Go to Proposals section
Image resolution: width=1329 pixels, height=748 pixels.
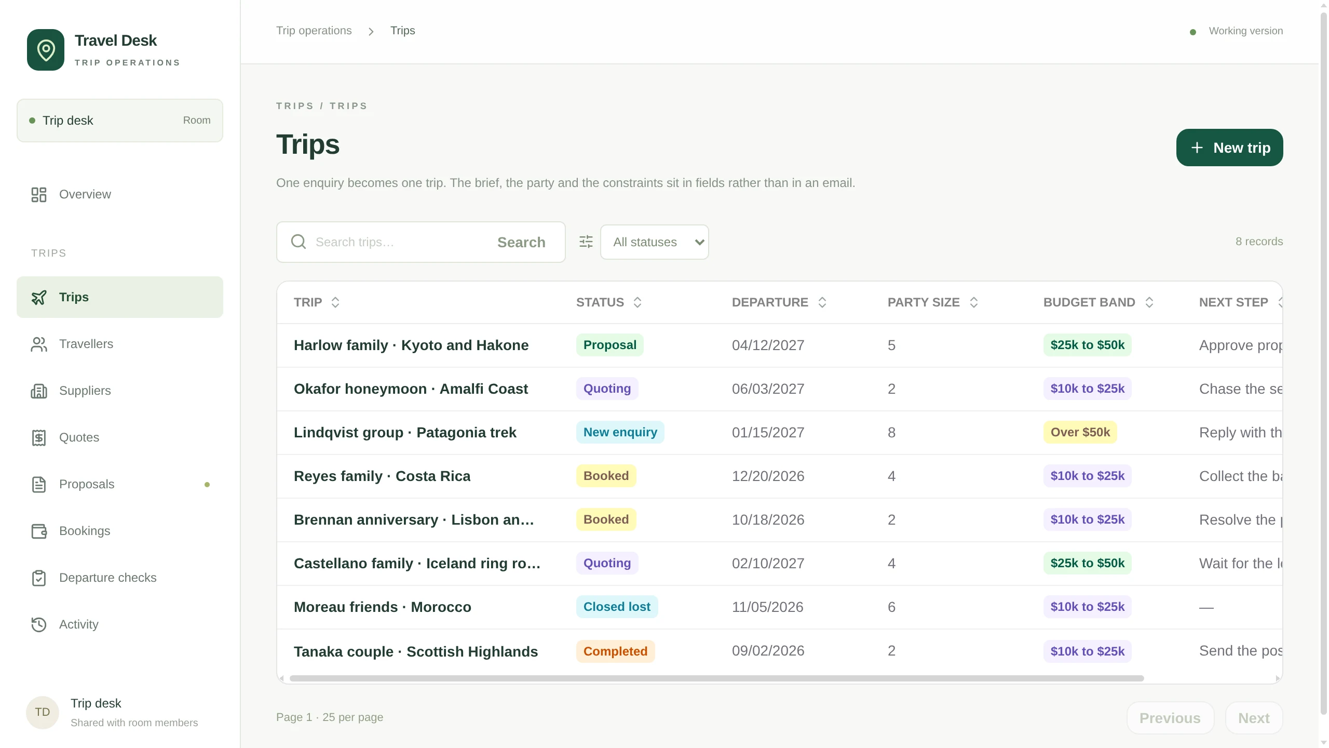coord(120,484)
